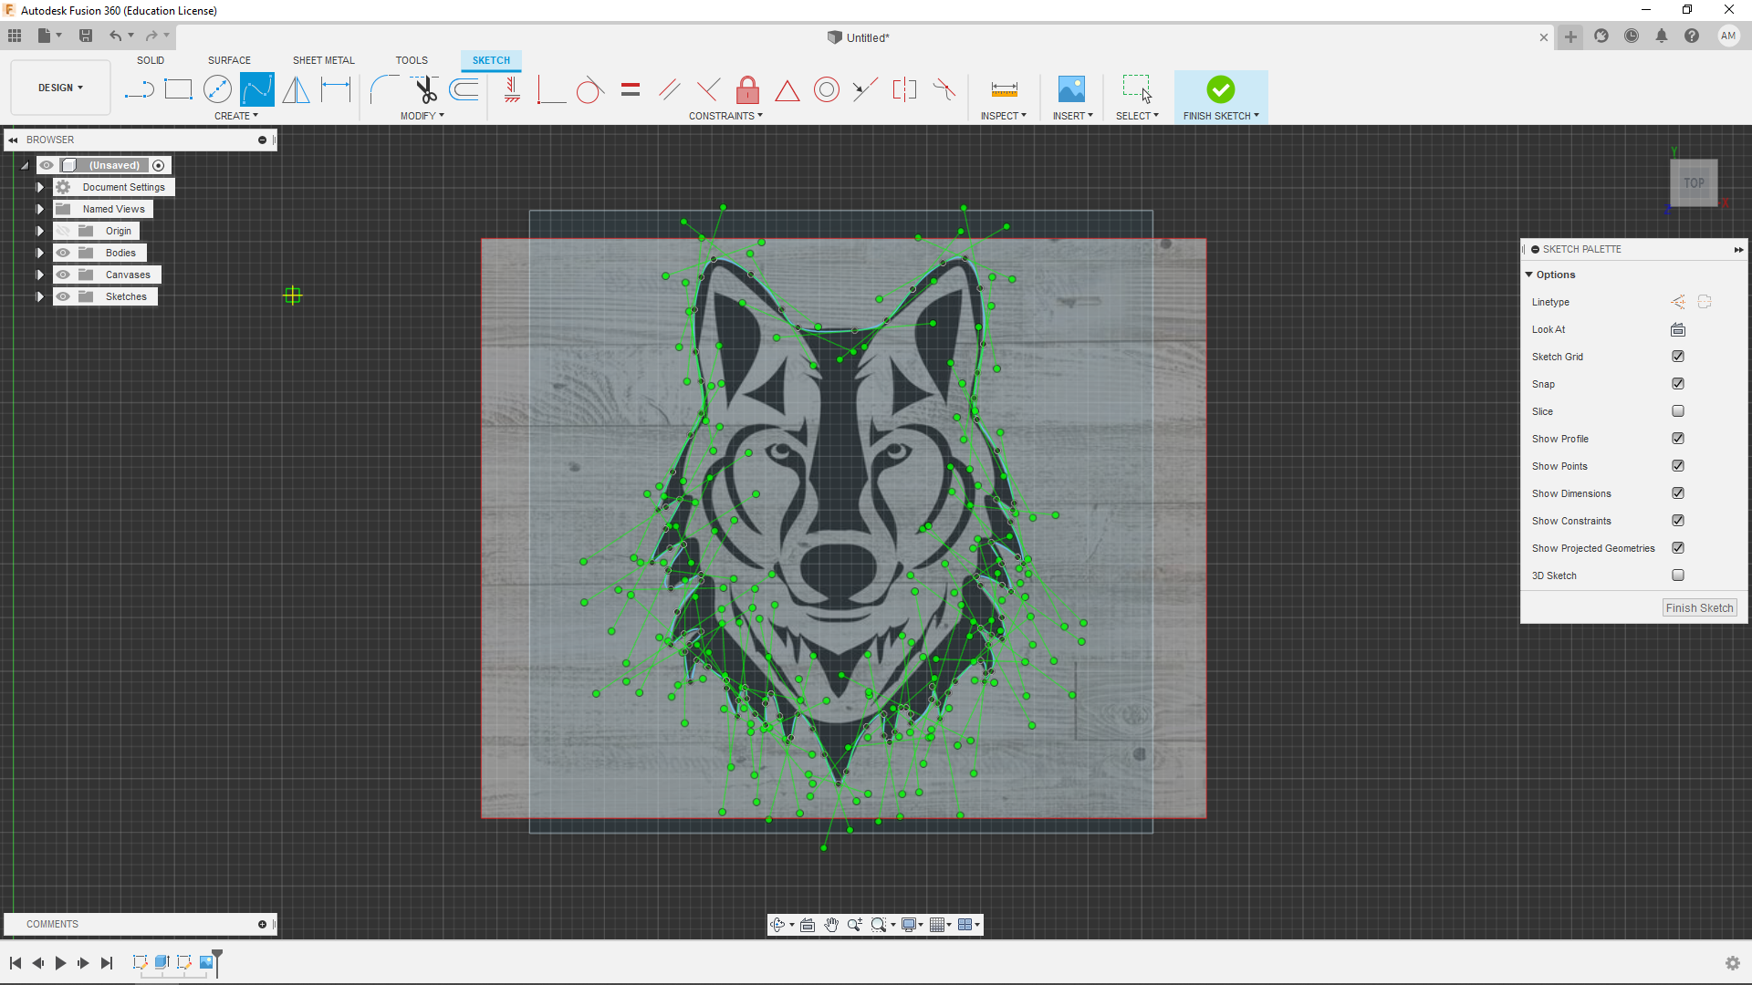Select the Trim scissors tool
This screenshot has height=985, width=1752.
[x=425, y=89]
